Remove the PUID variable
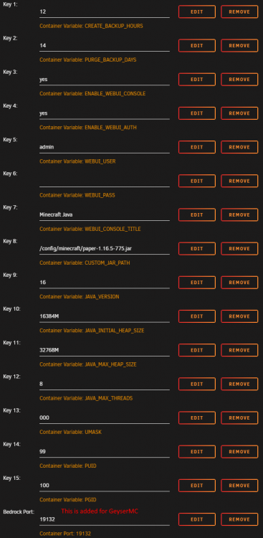The width and height of the screenshot is (263, 538). point(239,452)
